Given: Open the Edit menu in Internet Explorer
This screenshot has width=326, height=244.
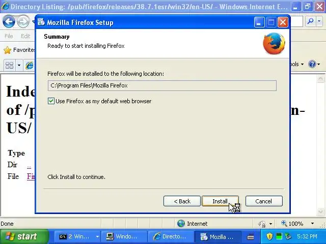Looking at the screenshot, I should tap(25, 36).
